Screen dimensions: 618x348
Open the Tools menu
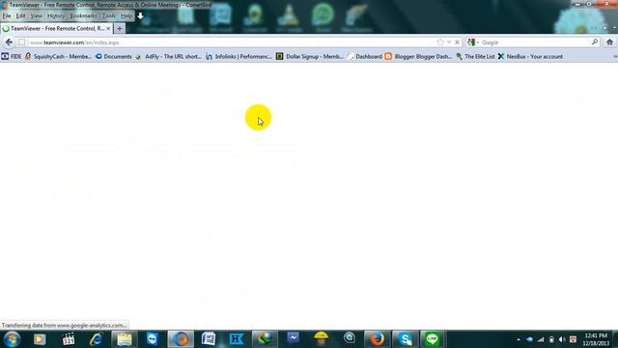109,15
